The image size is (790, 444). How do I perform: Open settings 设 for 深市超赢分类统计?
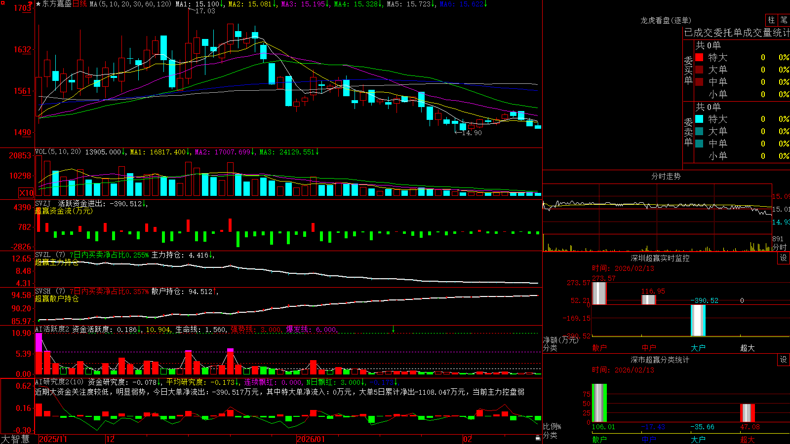pos(784,360)
